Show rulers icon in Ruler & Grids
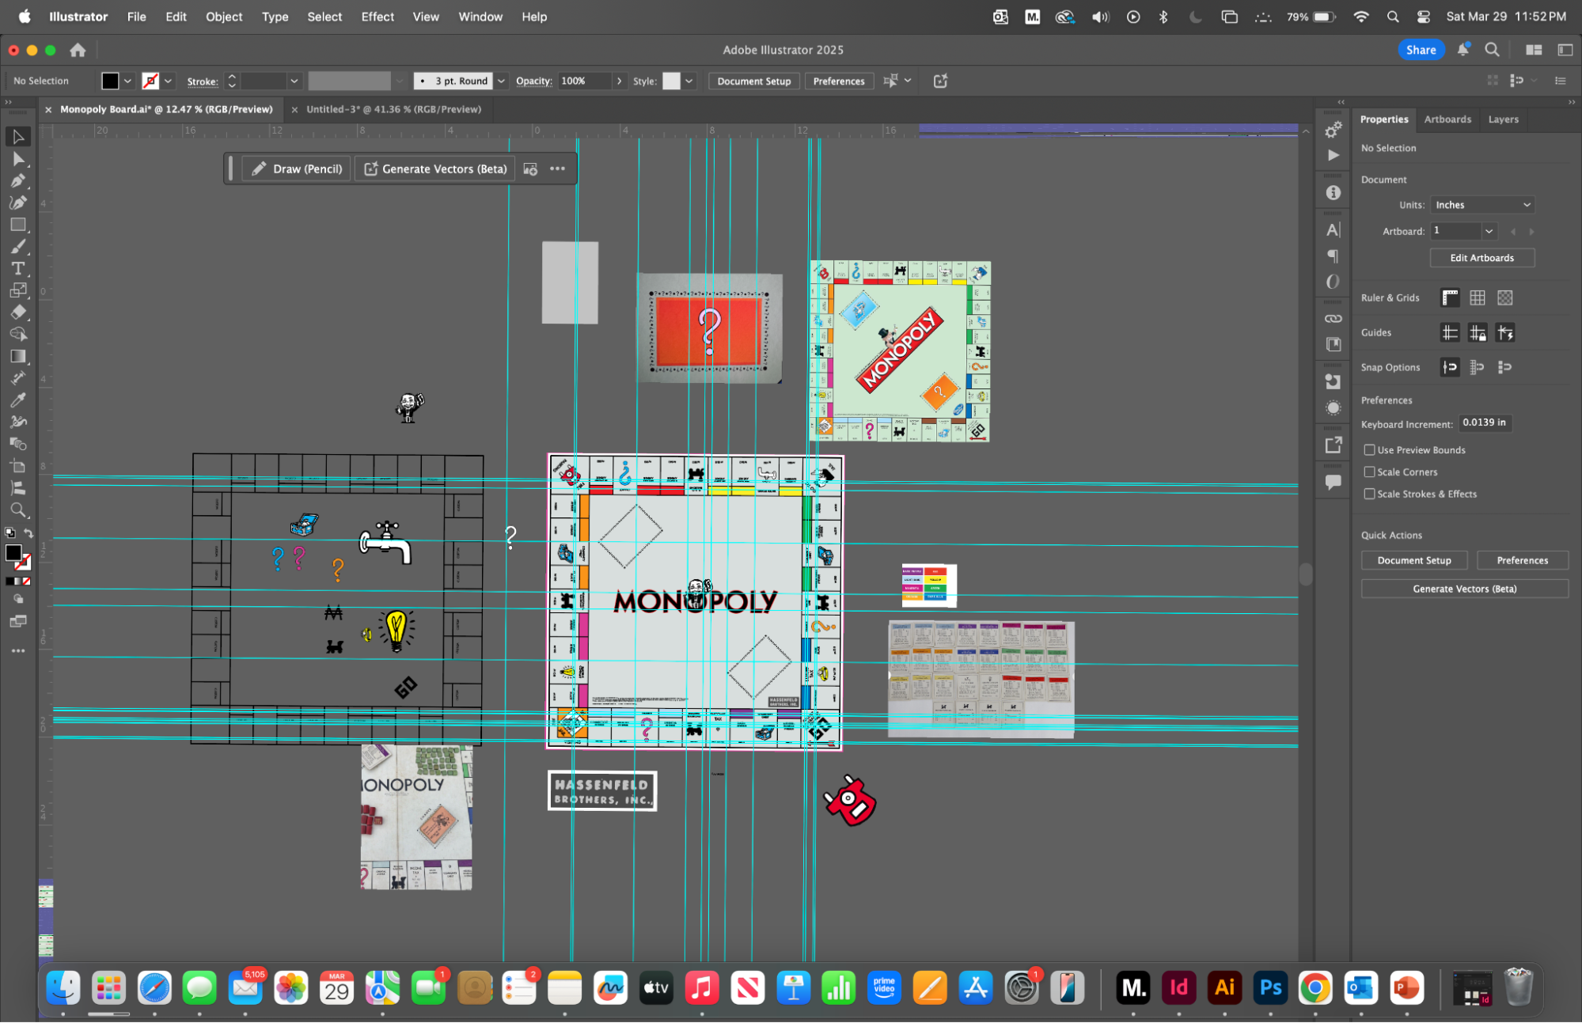 (1450, 297)
